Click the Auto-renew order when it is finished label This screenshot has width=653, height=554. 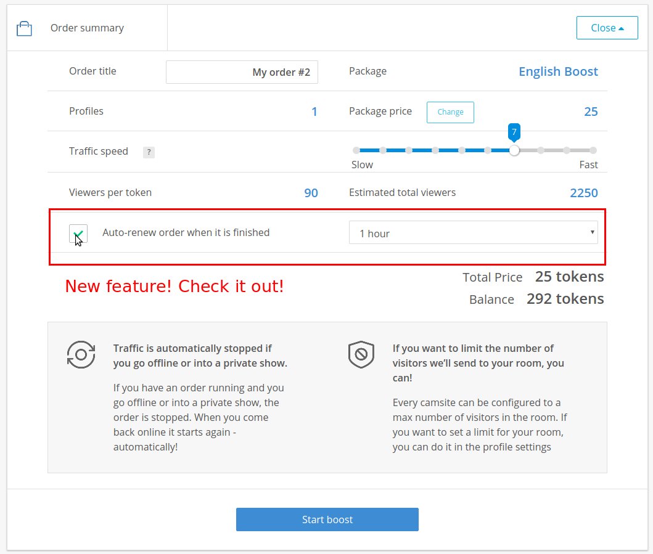pos(186,232)
